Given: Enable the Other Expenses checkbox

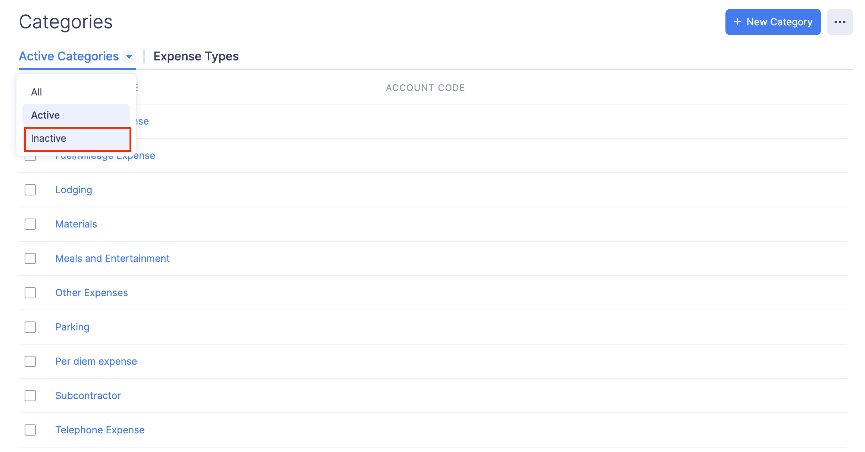Looking at the screenshot, I should pos(30,293).
